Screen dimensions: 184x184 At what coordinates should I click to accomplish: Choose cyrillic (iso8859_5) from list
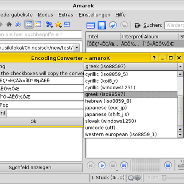[131, 74]
